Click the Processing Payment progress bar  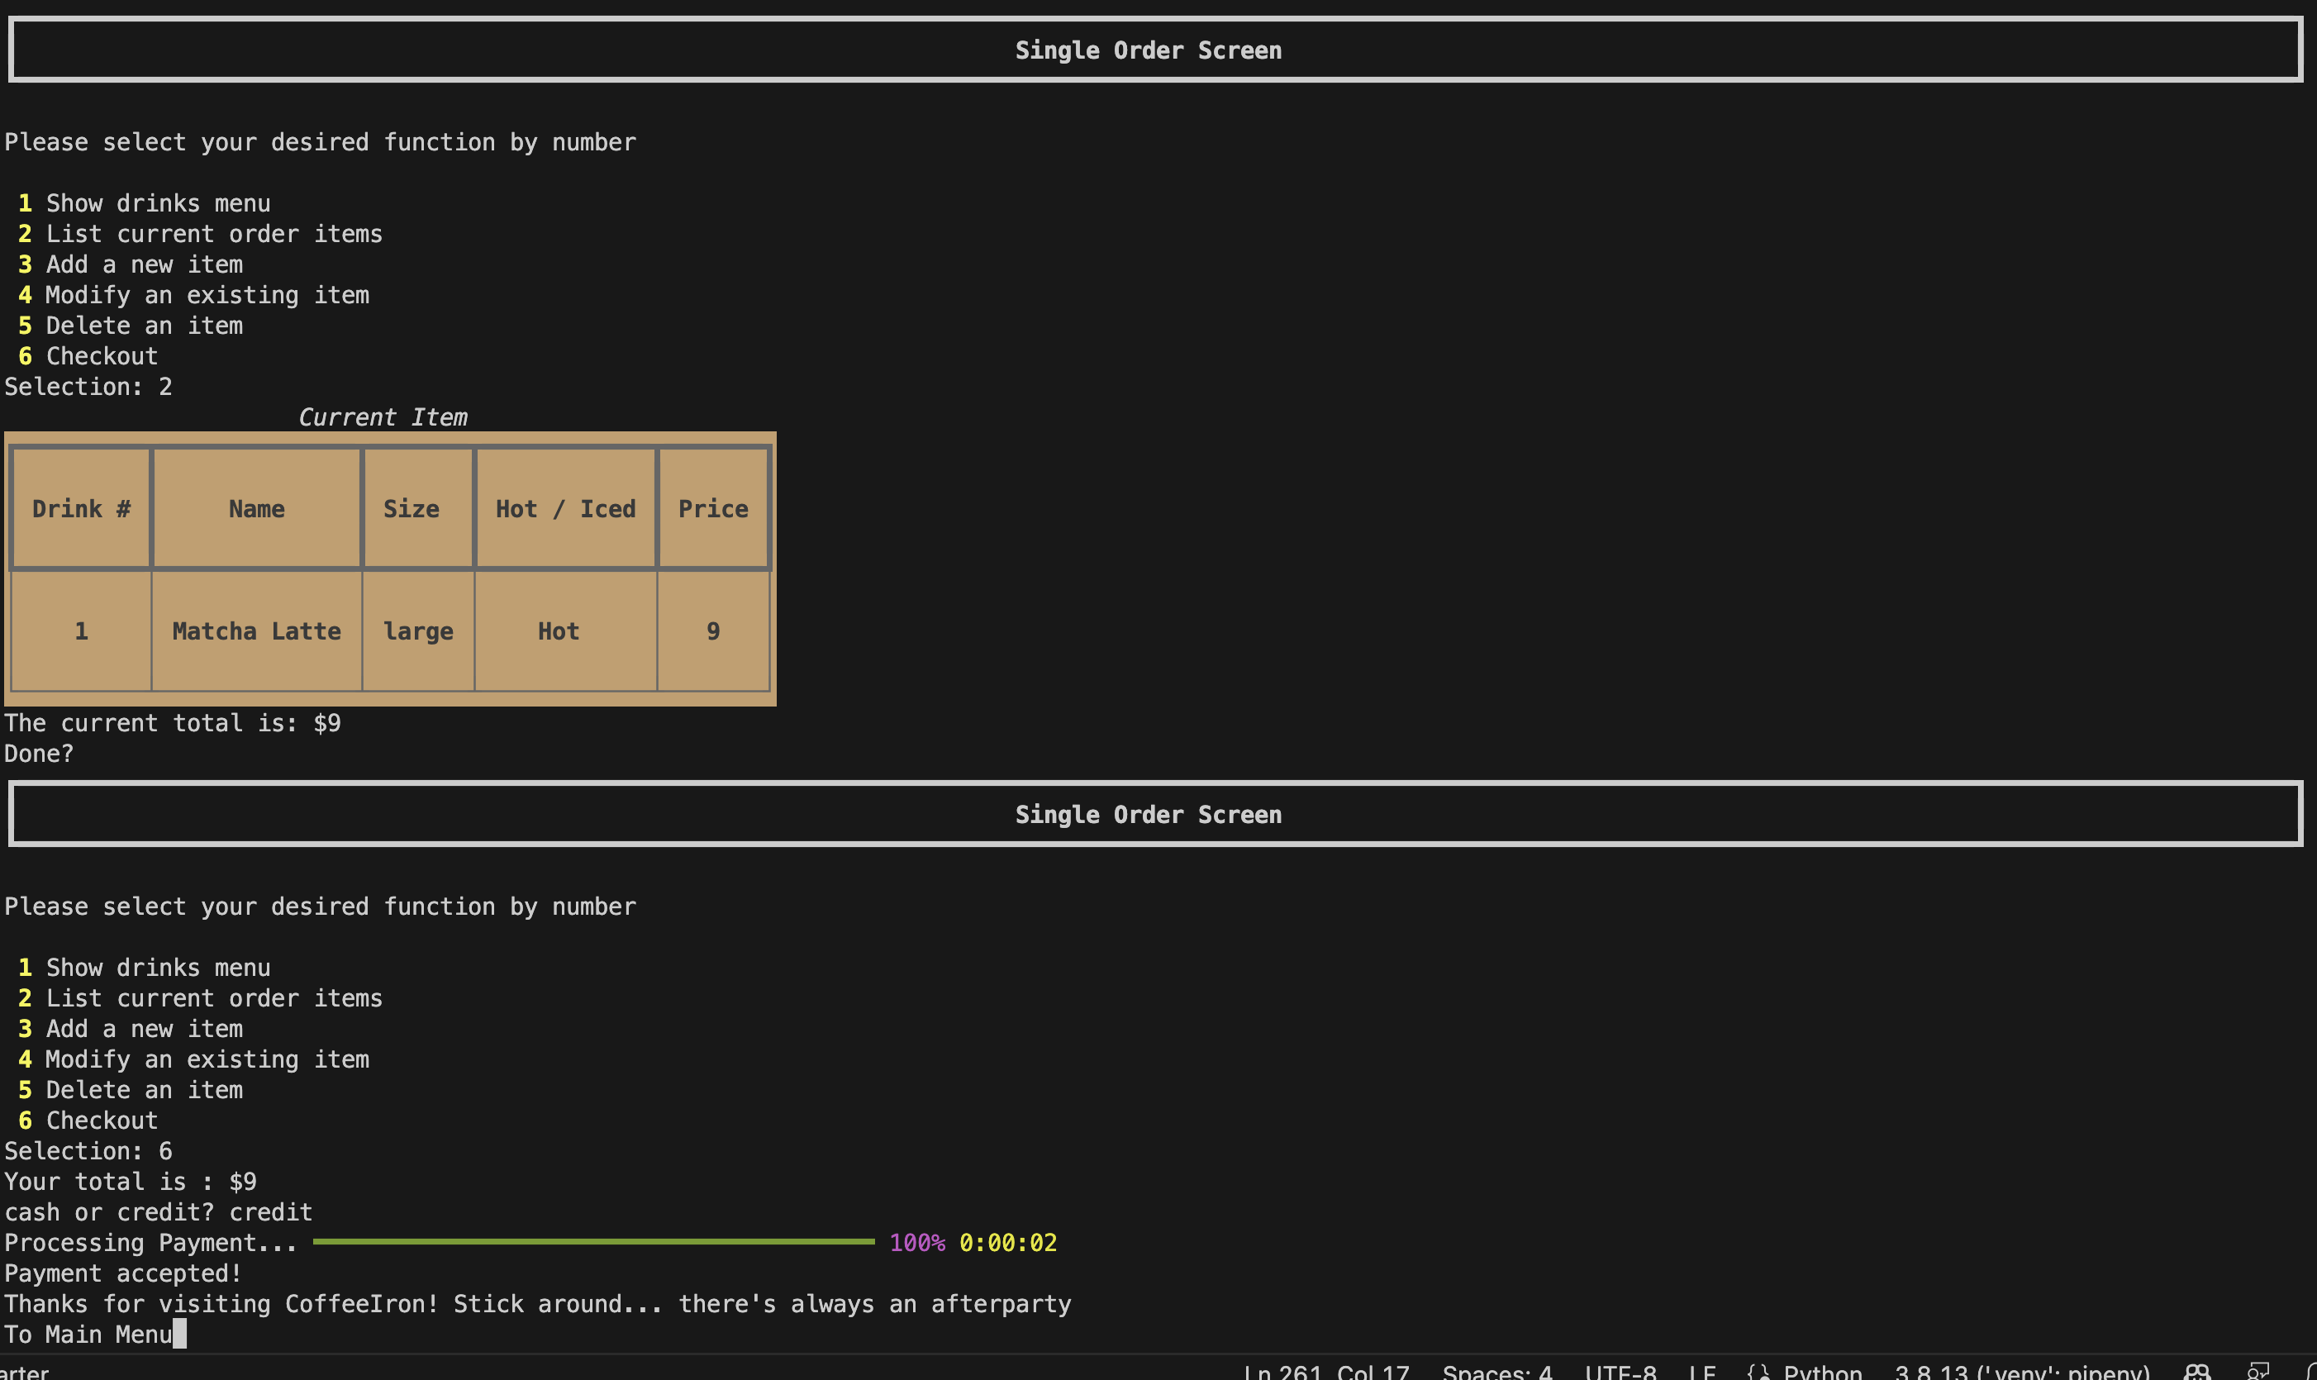coord(599,1242)
